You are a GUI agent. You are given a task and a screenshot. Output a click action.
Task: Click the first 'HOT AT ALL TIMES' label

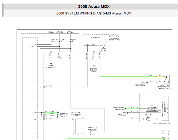51,32
